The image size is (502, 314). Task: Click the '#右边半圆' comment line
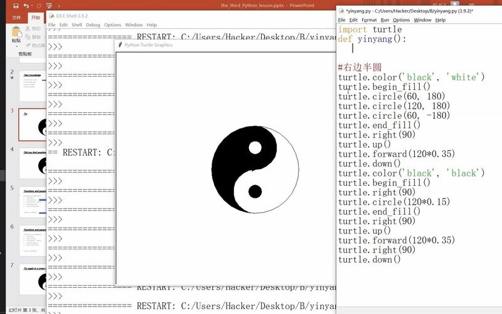360,67
